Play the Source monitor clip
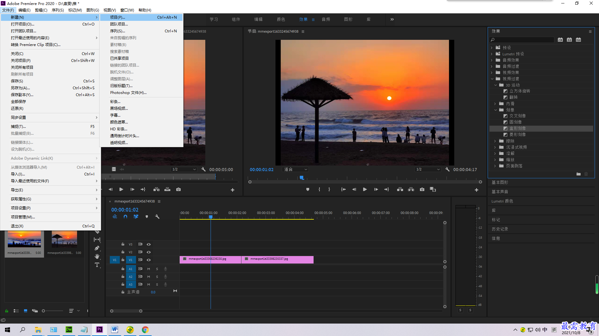 (121, 189)
